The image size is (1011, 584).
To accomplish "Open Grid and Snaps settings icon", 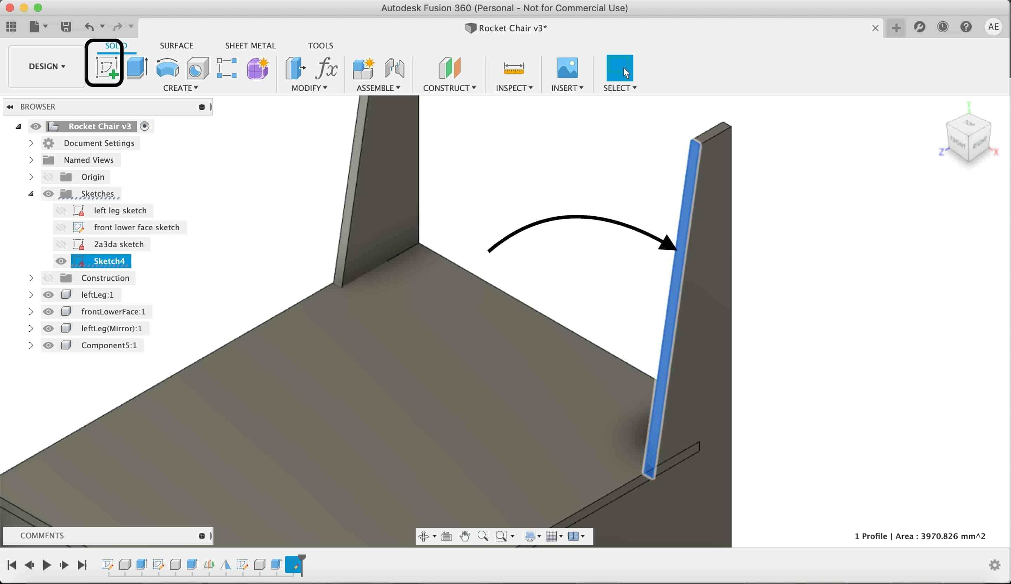I will pos(552,536).
